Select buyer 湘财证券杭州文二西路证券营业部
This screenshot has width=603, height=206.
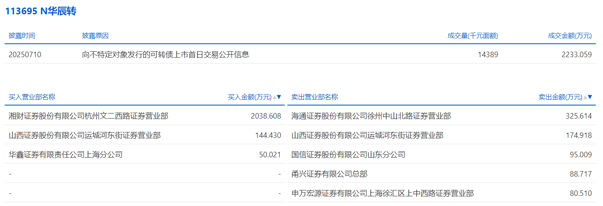[x=89, y=116]
